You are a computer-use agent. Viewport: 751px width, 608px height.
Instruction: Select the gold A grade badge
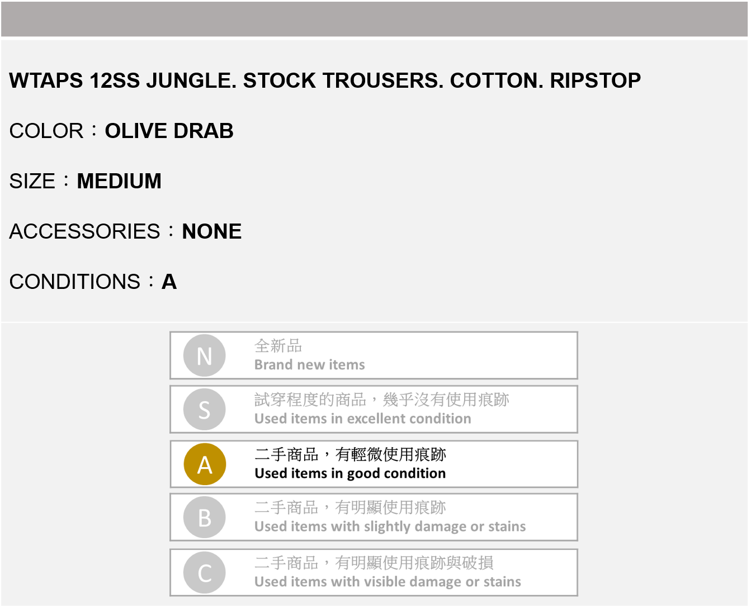[205, 464]
